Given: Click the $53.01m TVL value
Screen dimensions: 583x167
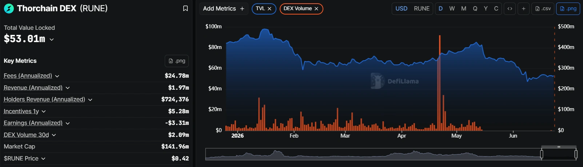Looking at the screenshot, I should coord(24,39).
